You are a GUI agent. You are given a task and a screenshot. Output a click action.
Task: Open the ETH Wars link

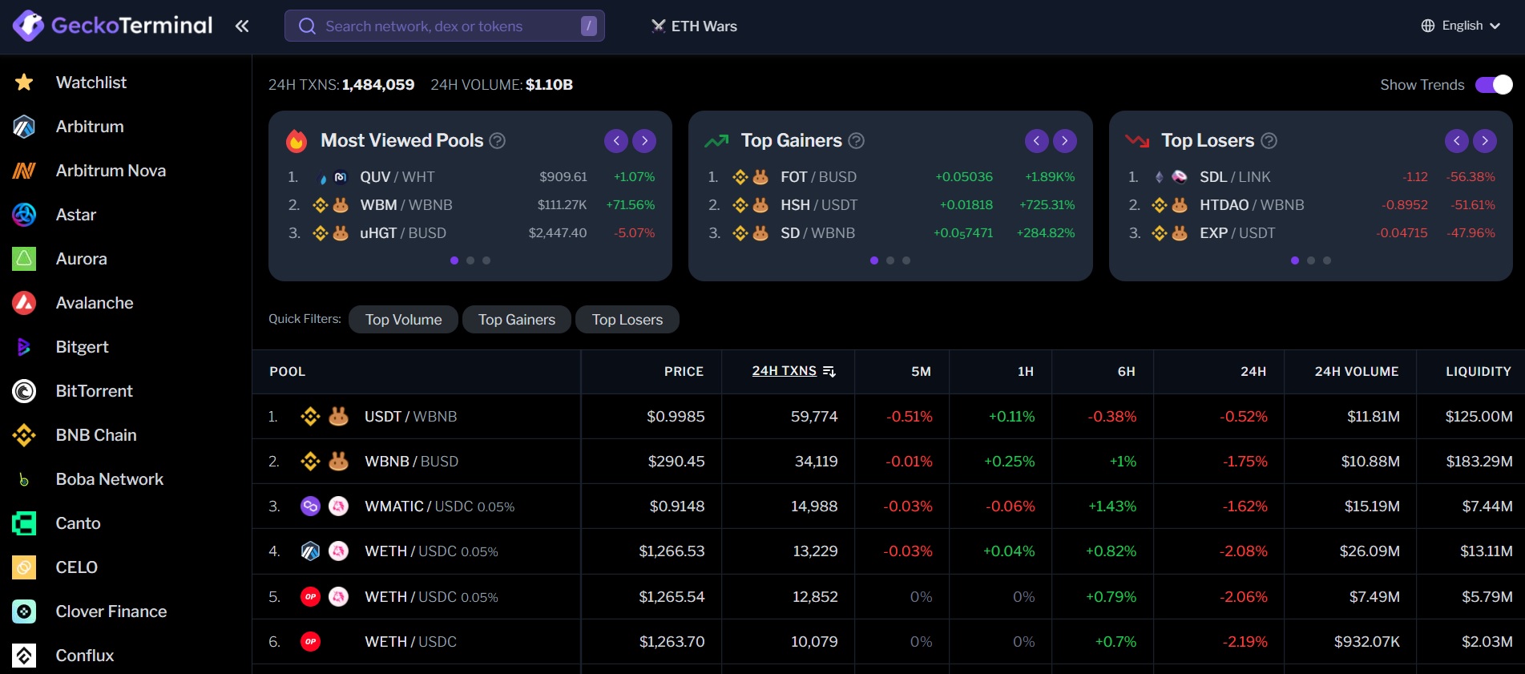[694, 26]
